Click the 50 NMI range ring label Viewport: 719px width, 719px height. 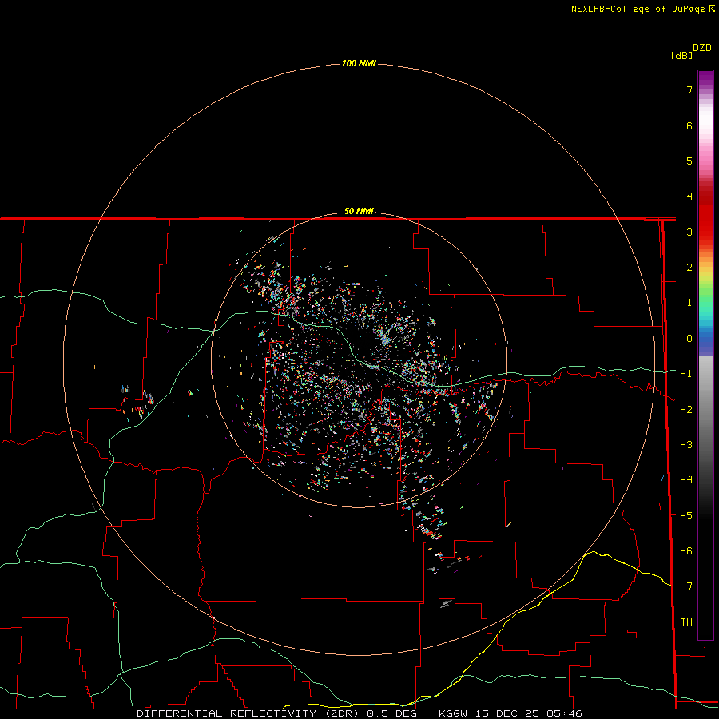(359, 211)
